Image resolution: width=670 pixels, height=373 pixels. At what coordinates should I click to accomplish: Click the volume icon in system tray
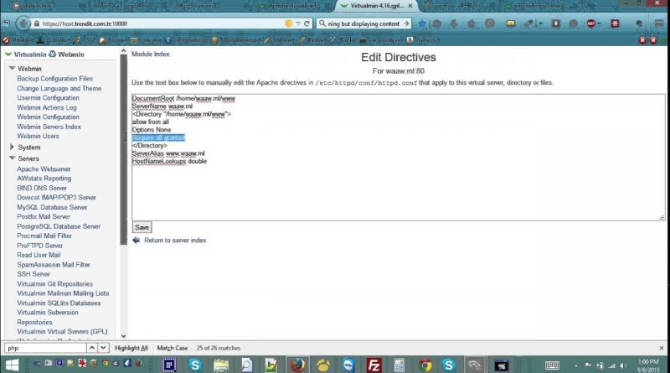(x=623, y=365)
